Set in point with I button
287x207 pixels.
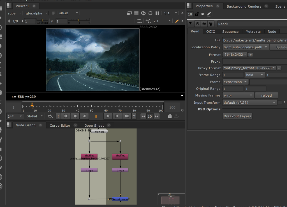[58, 116]
